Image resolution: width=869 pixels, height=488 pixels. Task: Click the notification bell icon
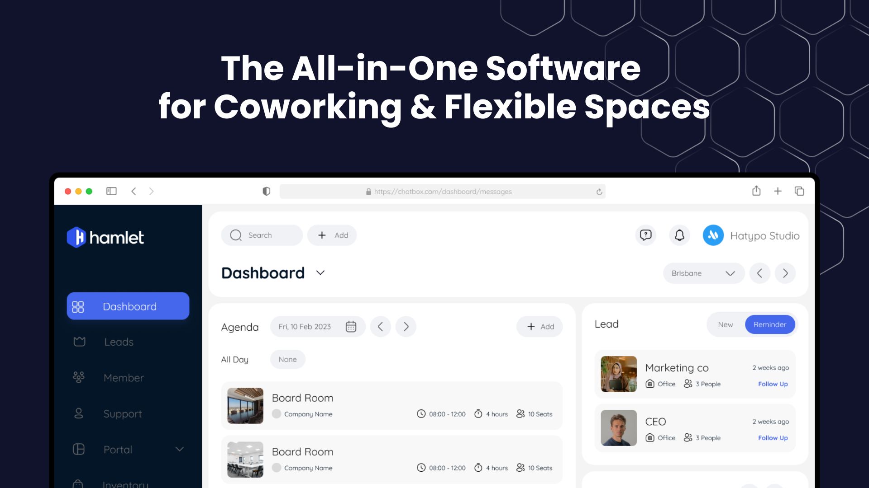pos(679,235)
